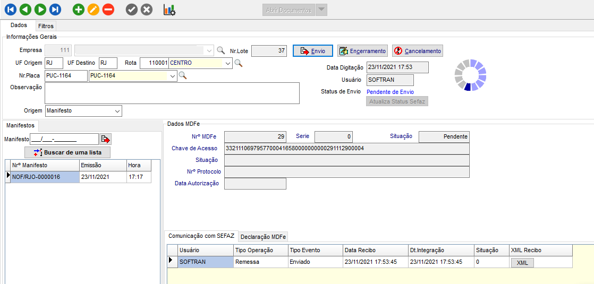Click the red delete record icon
Screen dimensions: 594x284
[108, 9]
